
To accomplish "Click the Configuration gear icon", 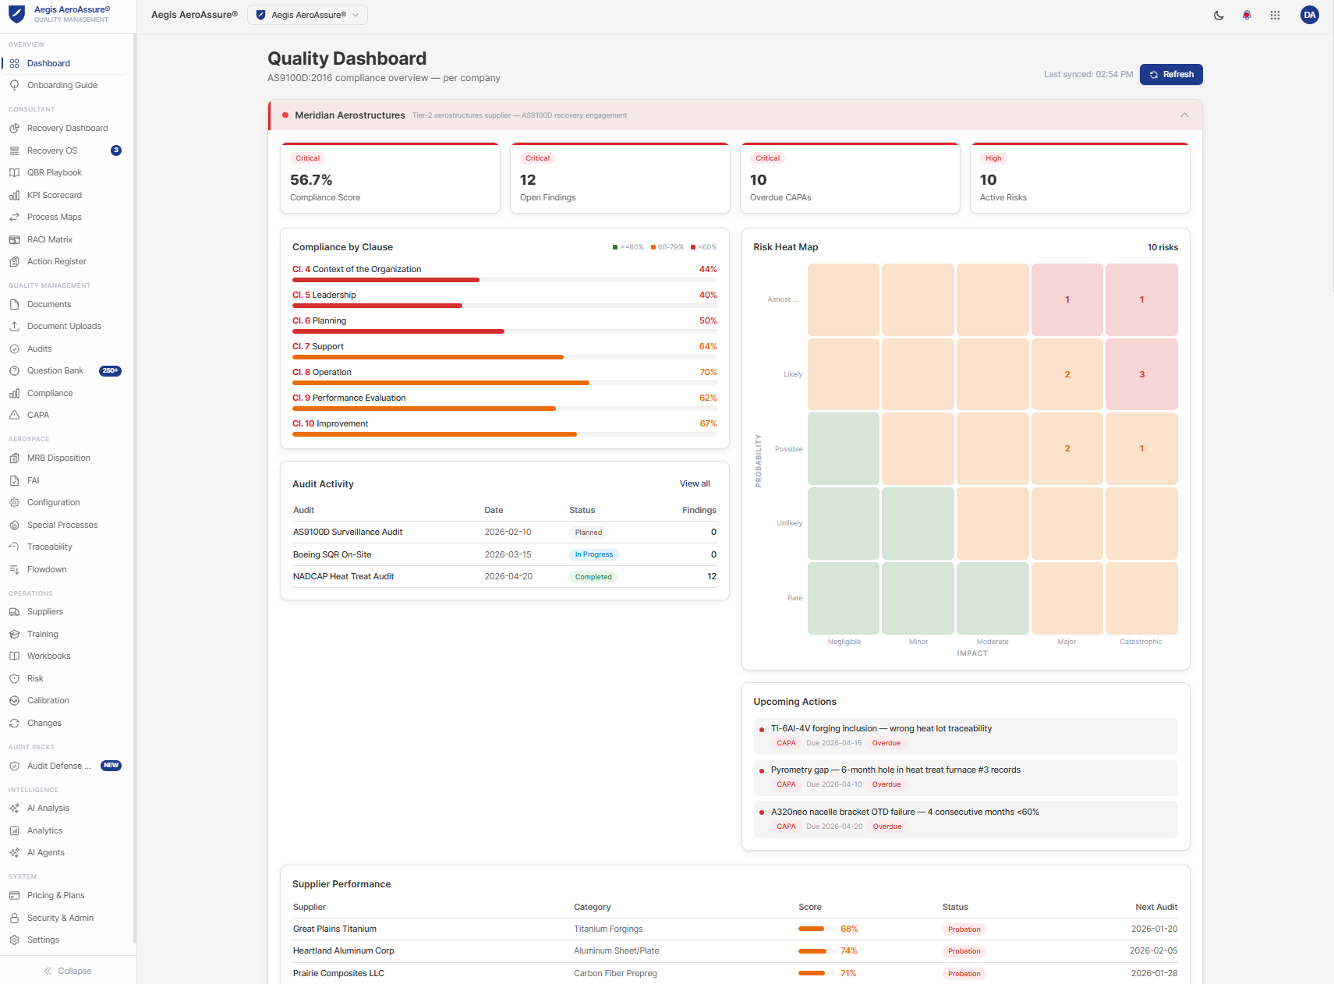I will point(14,502).
